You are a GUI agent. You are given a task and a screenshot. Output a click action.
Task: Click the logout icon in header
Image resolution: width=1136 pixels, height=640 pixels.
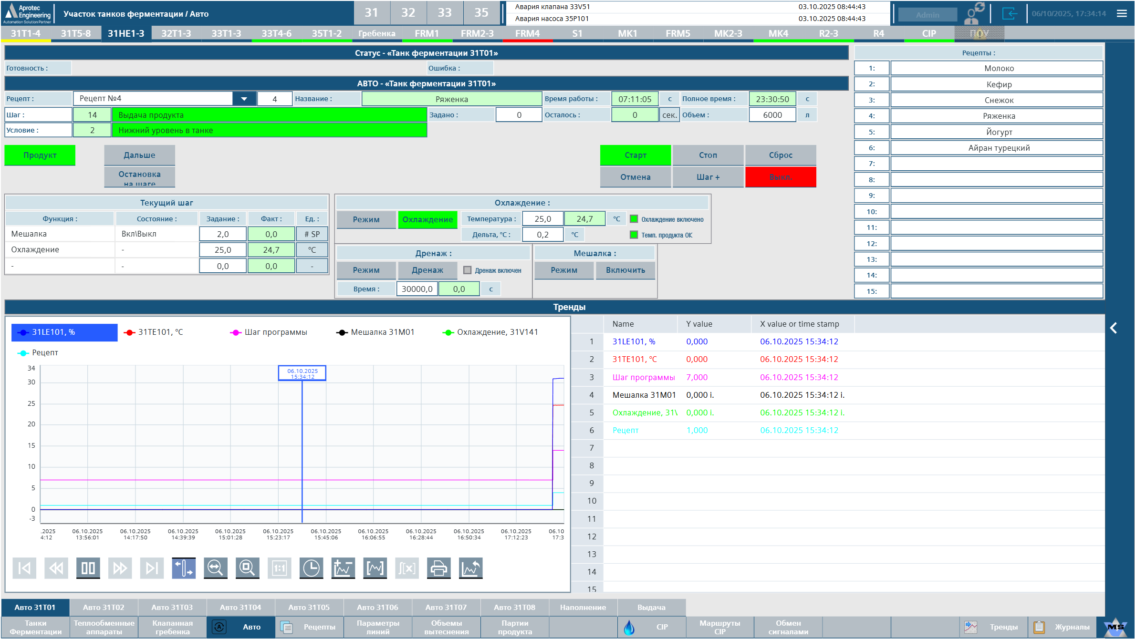(x=1009, y=13)
